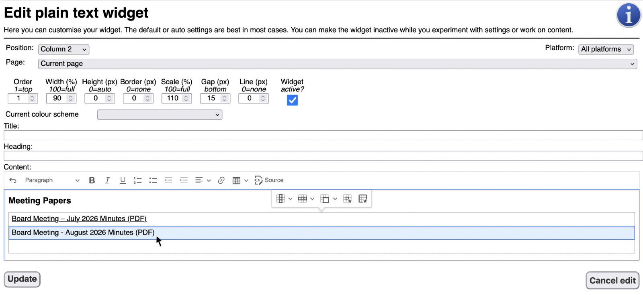Switch the editor to Source view

[269, 180]
